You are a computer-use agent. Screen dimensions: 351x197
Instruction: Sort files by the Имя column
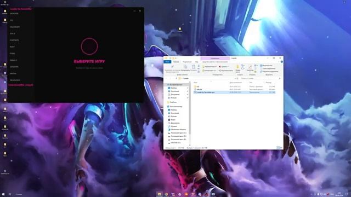[x=195, y=83]
